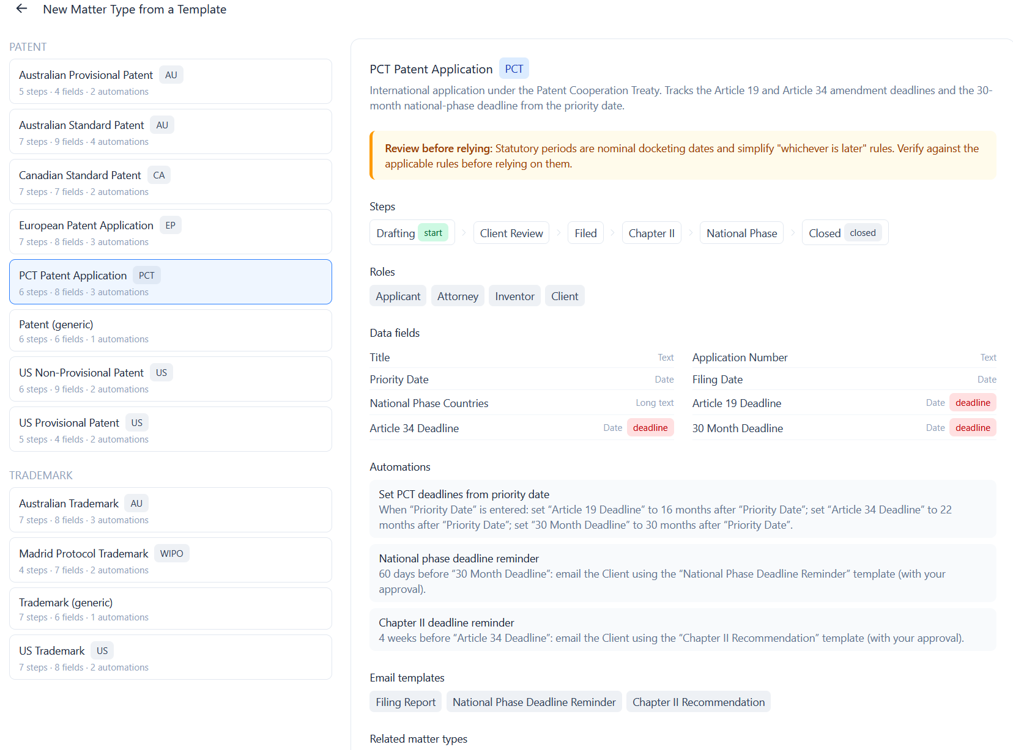The width and height of the screenshot is (1013, 750).
Task: Click the WIPO badge on Madrid Protocol Trademark
Action: click(x=171, y=553)
